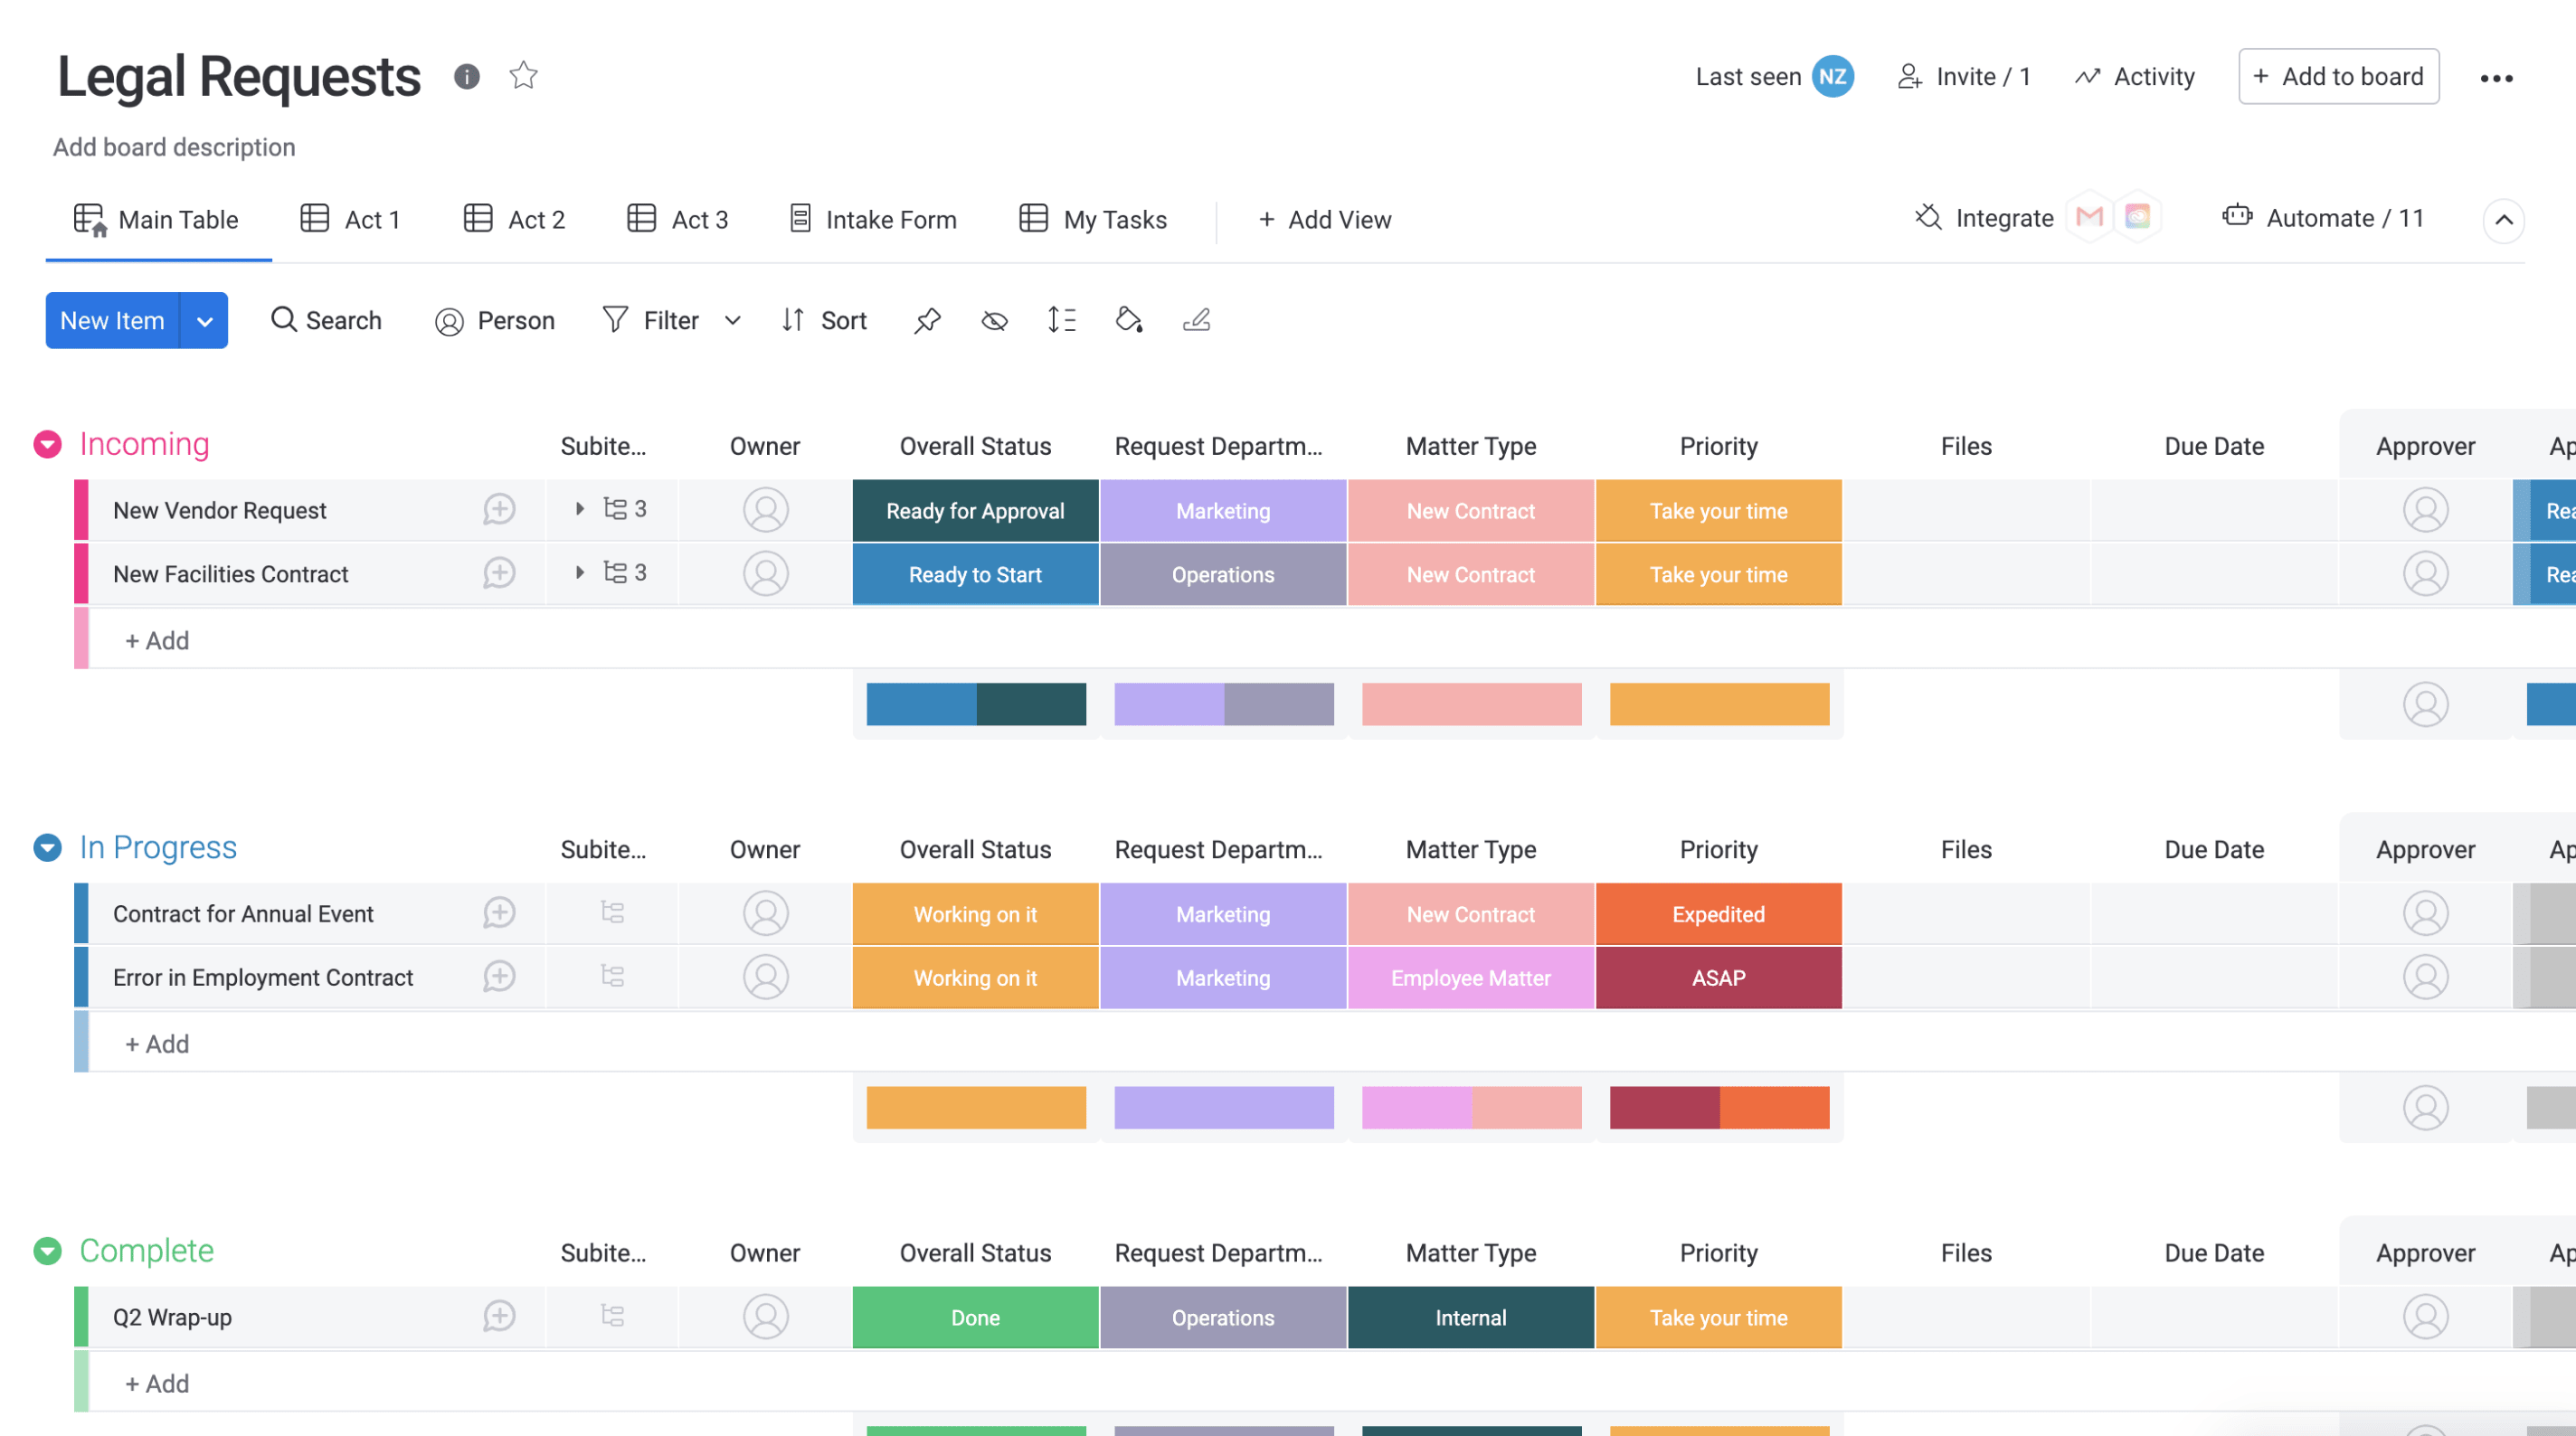
Task: Open Files cell for Contract for Annual Event
Action: coord(1966,914)
